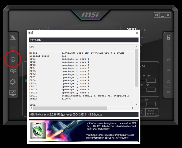Click the horizontal scrollbar thumb in system info
Screen dimensions: 182x148
(x=70, y=108)
